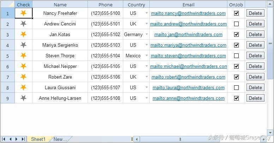Delete Laura.Giussani's row
This screenshot has height=143, width=274.
(x=255, y=87)
